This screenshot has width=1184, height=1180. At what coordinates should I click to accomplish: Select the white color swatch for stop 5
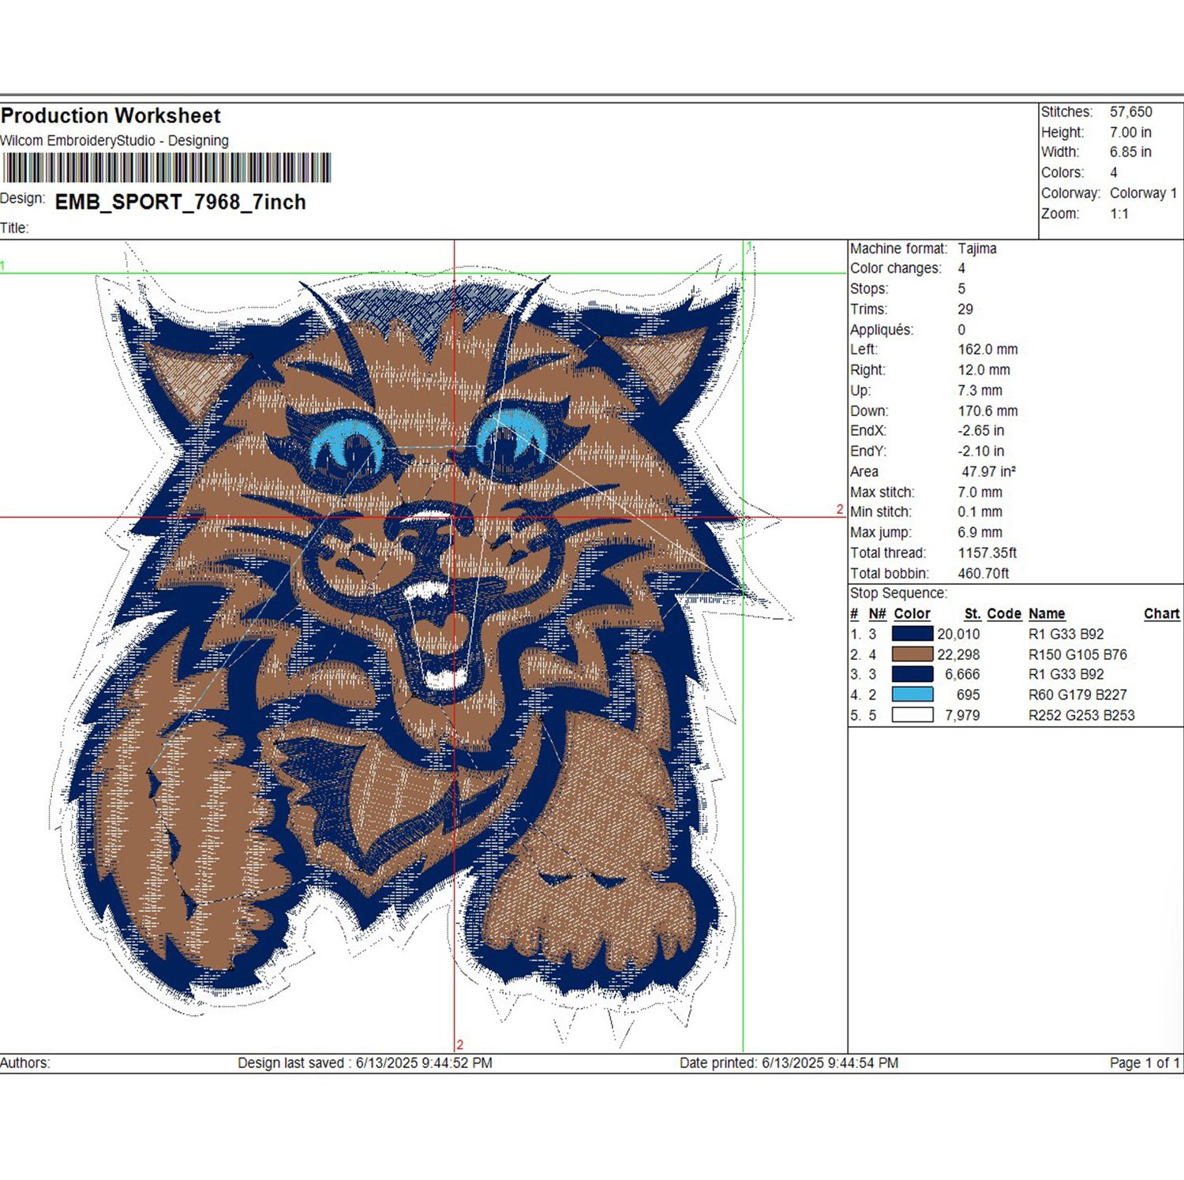click(x=912, y=715)
